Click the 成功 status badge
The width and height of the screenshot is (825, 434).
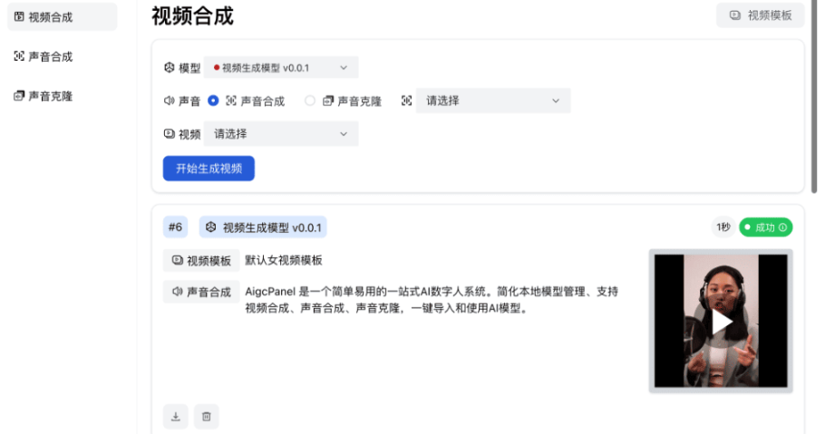pos(765,227)
